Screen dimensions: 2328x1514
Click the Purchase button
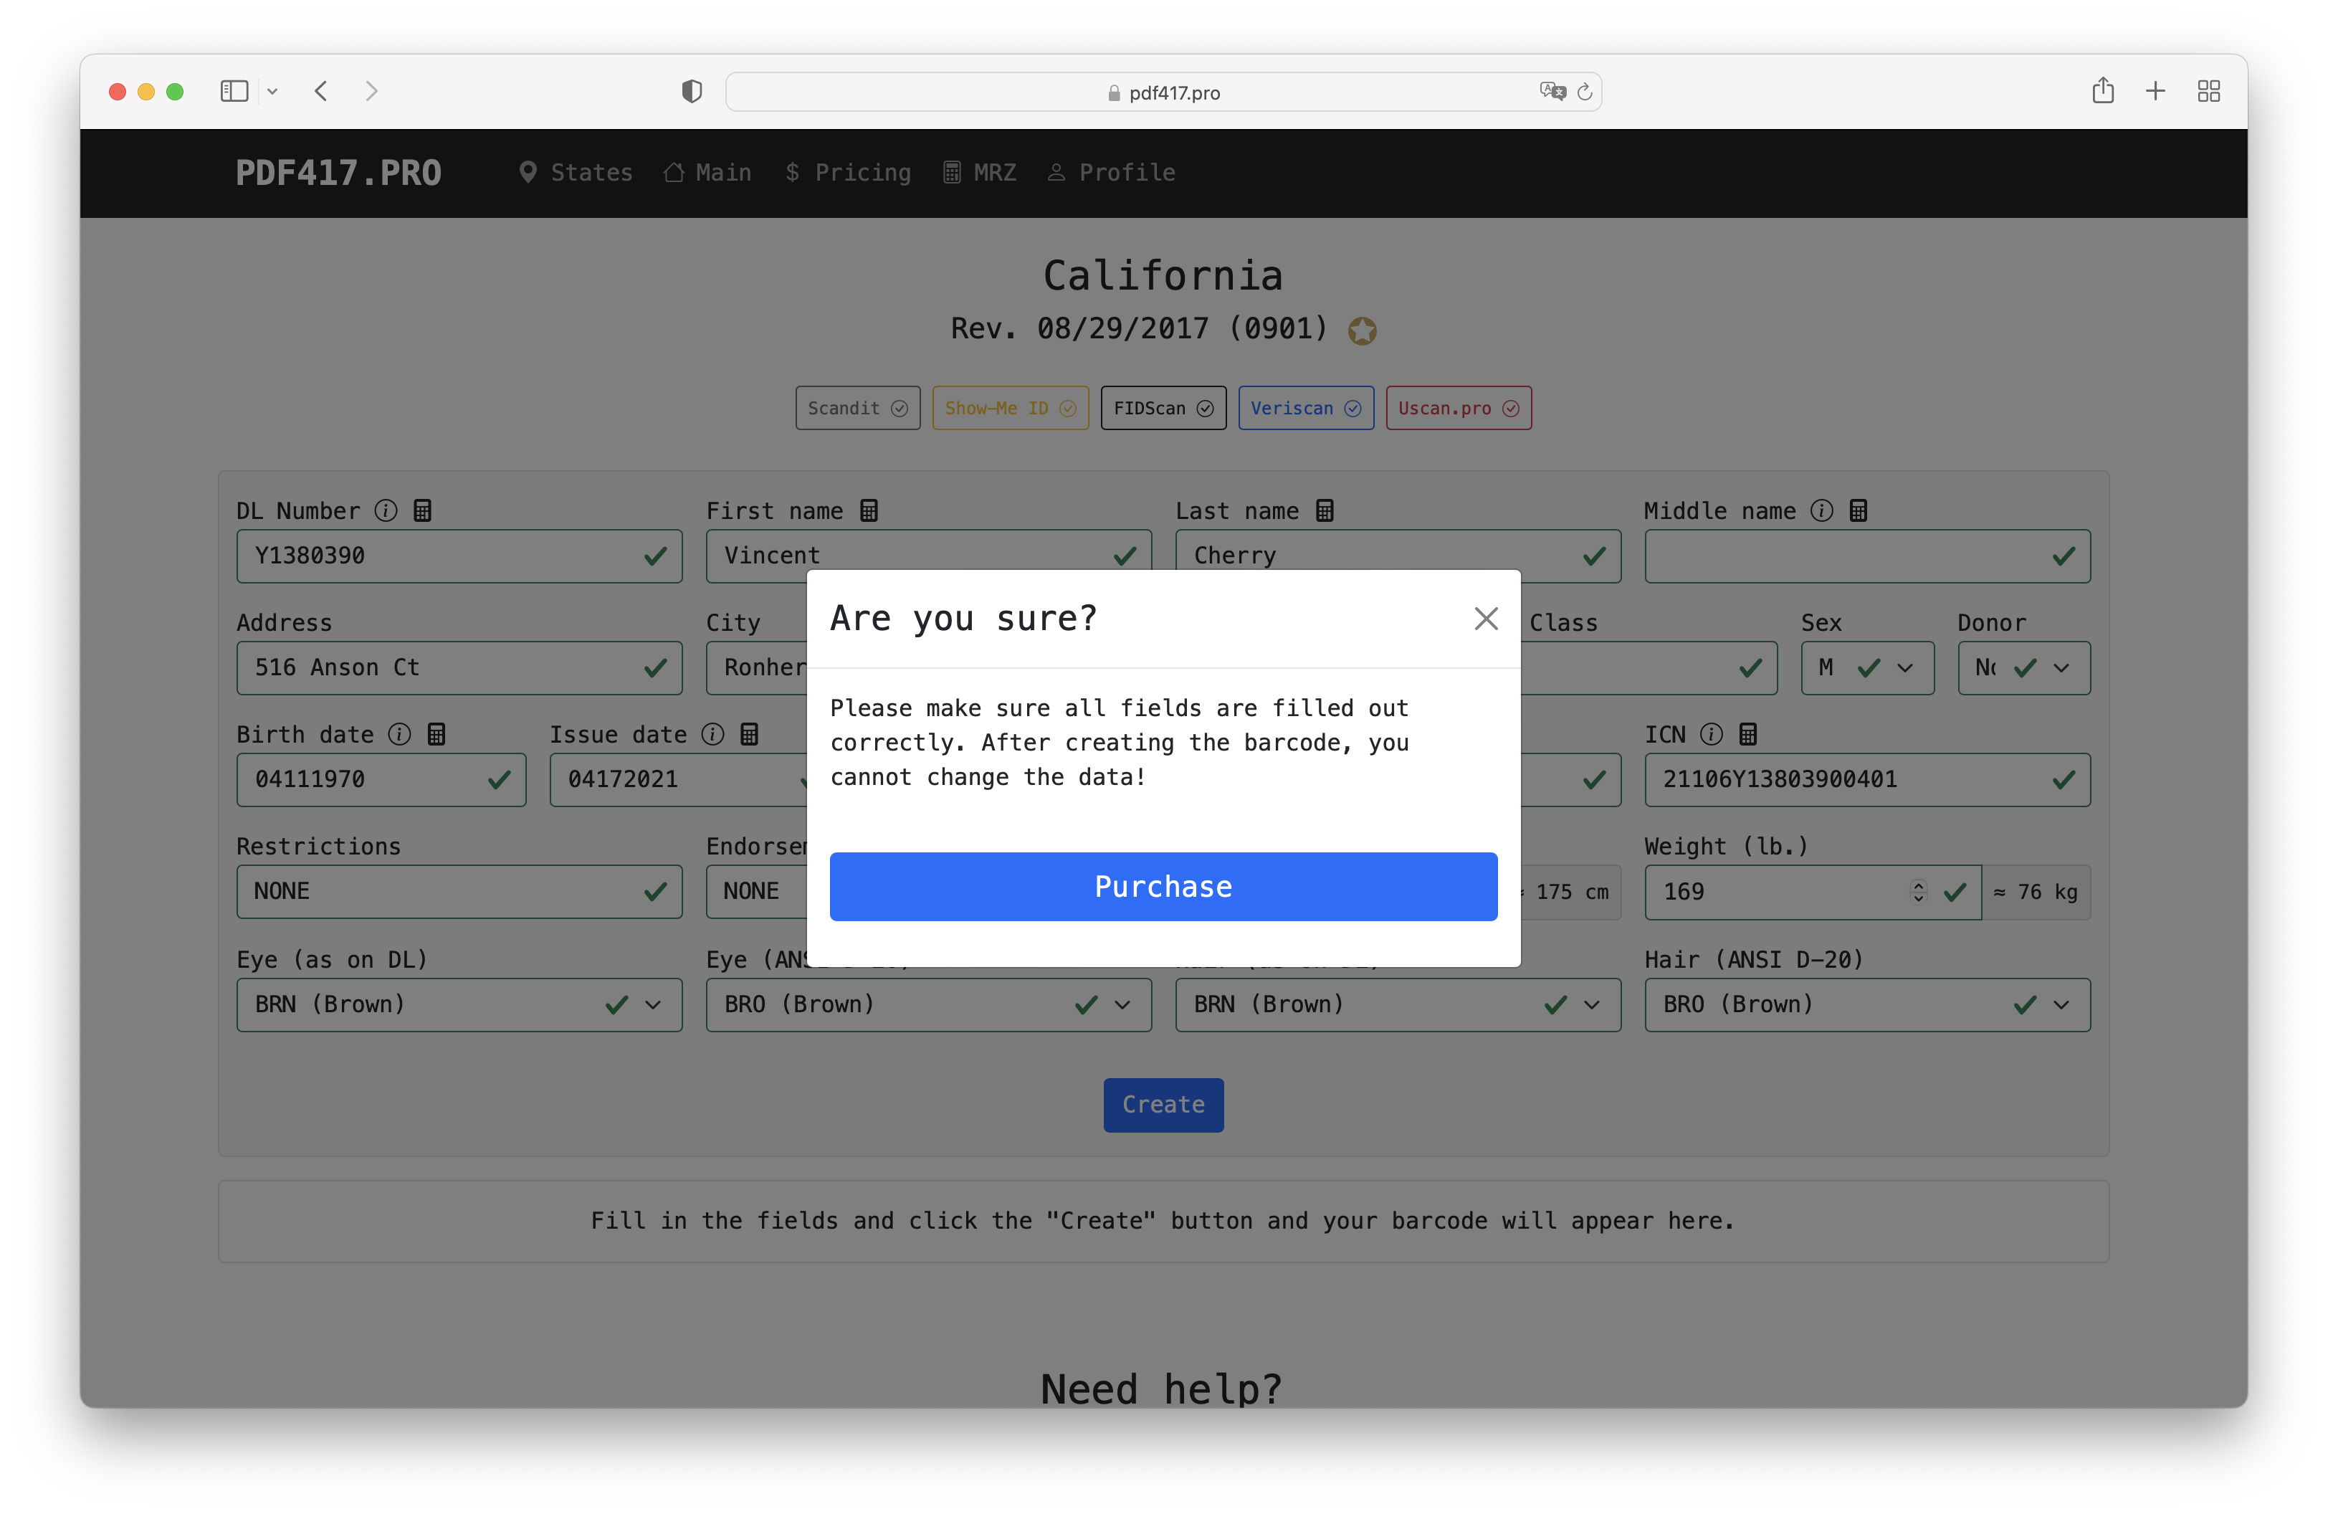pos(1162,886)
